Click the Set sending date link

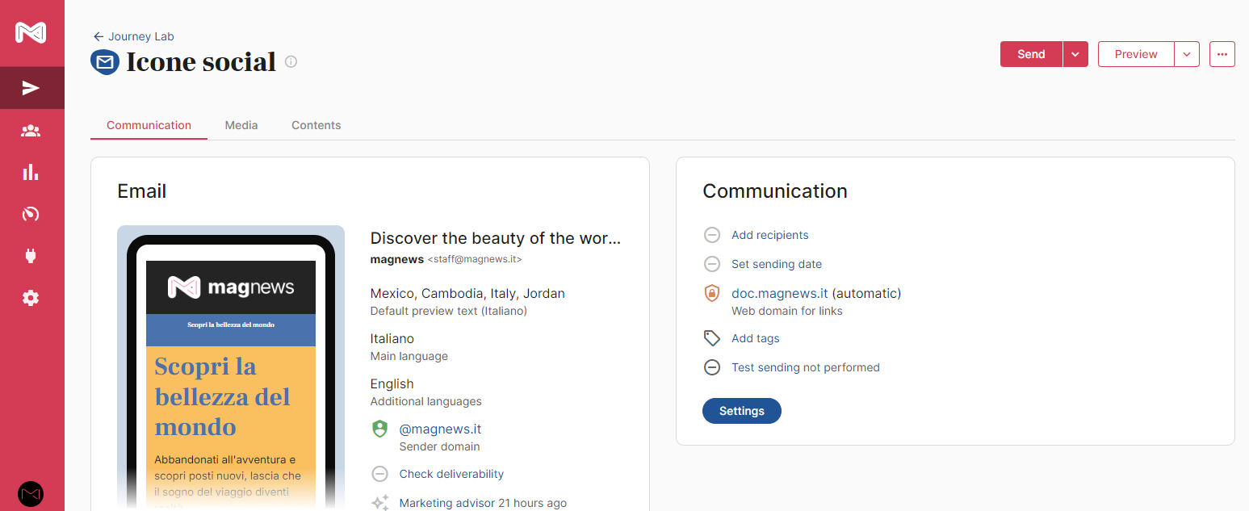click(x=777, y=264)
